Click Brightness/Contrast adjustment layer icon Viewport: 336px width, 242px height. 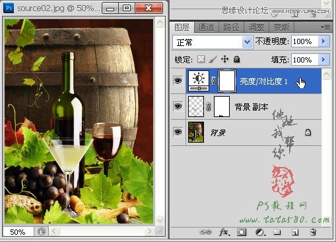click(x=199, y=81)
